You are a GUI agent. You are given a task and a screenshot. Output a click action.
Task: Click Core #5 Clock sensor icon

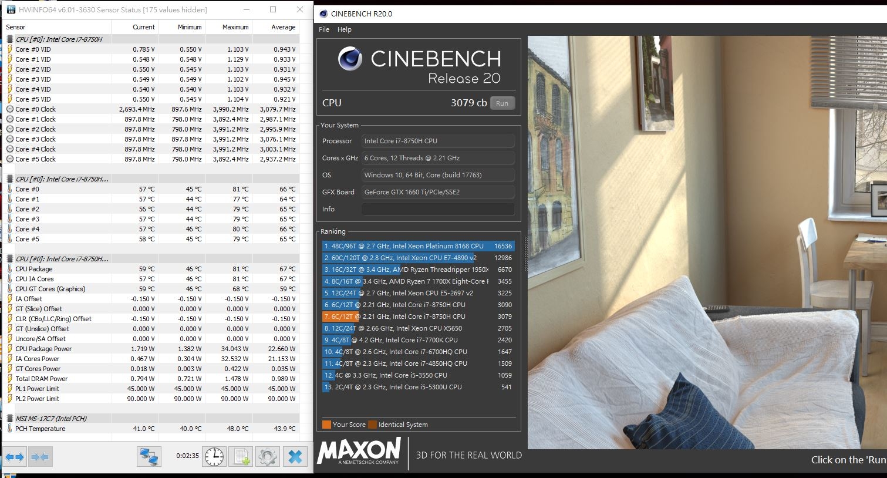10,159
